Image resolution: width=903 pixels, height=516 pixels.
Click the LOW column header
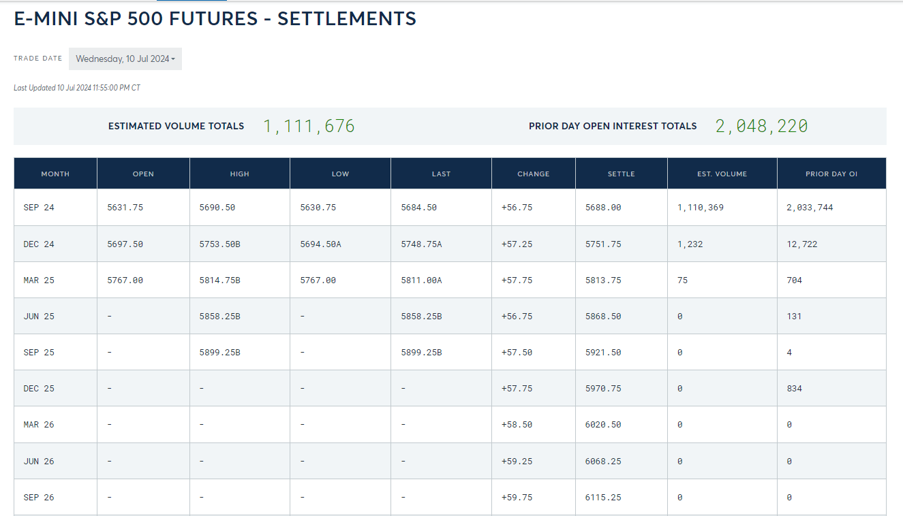[340, 174]
